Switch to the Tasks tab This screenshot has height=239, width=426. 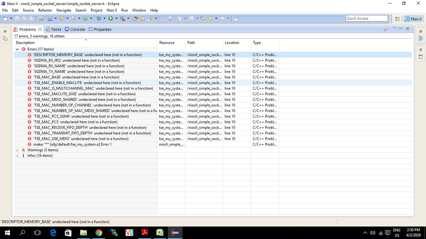[54, 29]
